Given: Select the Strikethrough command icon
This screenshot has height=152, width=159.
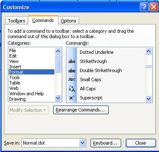Looking at the screenshot, I should [x=72, y=61].
